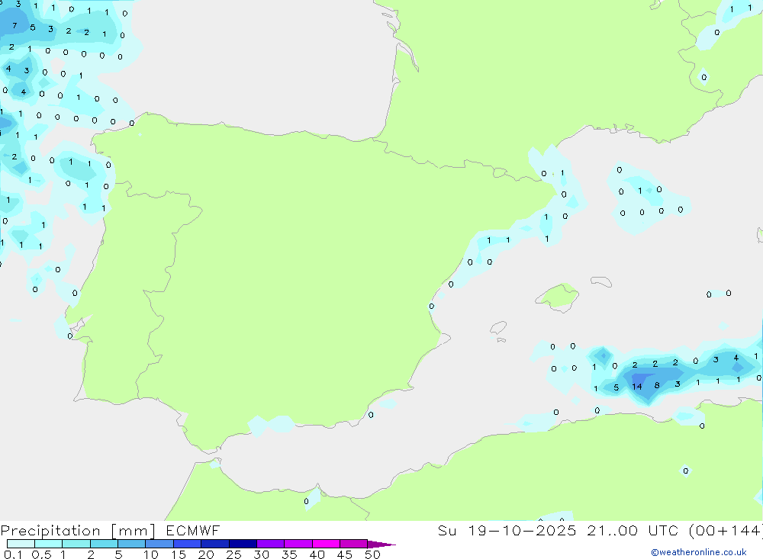Select the 0.5–1 mm legend color swatch
Screen dimensions: 763x559
point(49,544)
